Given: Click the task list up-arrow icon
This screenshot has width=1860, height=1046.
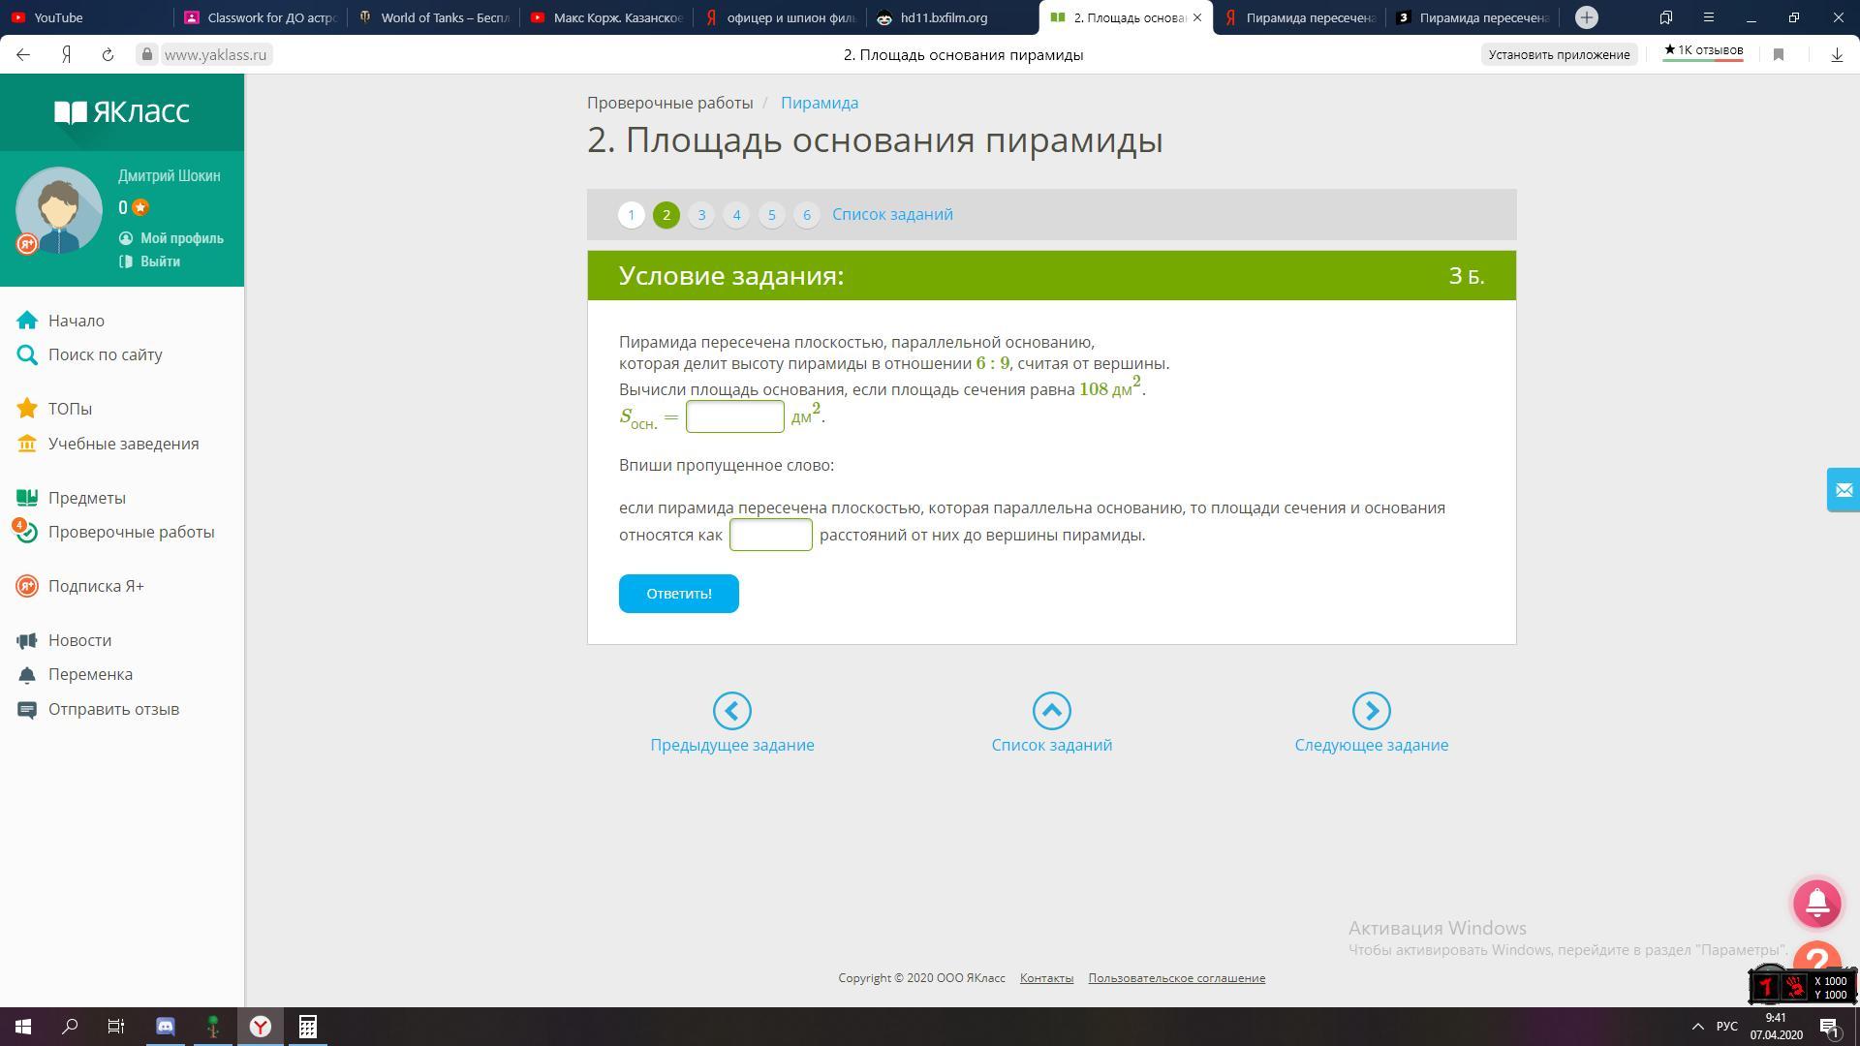Looking at the screenshot, I should (1051, 711).
